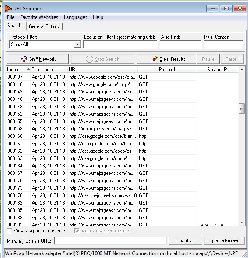Switch to the Search tab
Image resolution: width=248 pixels, height=258 pixels.
click(15, 26)
